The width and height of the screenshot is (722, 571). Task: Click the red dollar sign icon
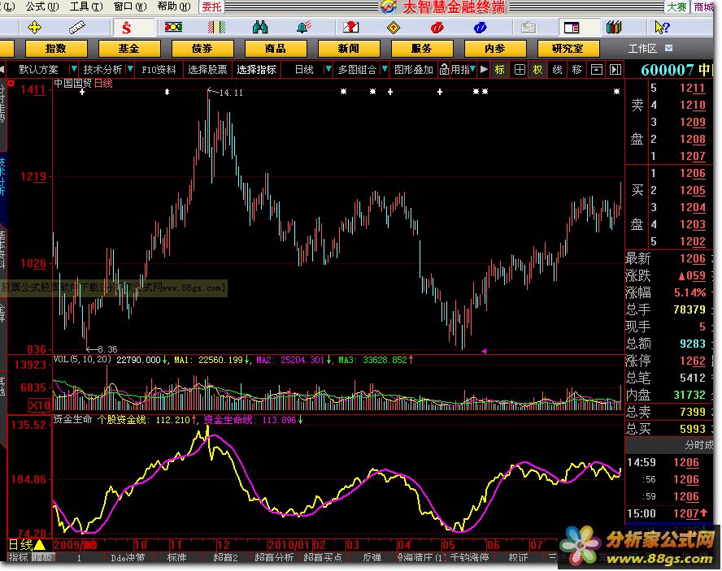pyautogui.click(x=127, y=28)
